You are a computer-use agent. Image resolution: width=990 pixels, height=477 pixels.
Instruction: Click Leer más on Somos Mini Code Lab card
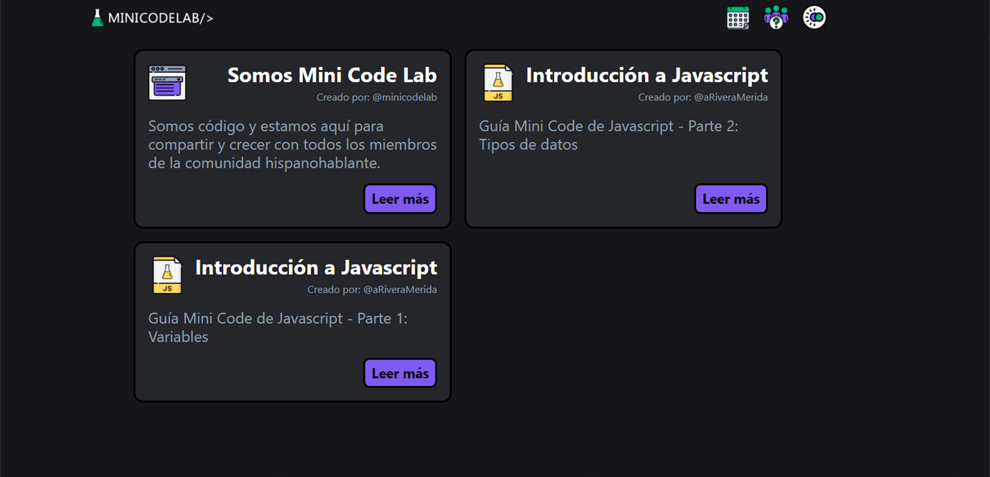click(x=400, y=199)
